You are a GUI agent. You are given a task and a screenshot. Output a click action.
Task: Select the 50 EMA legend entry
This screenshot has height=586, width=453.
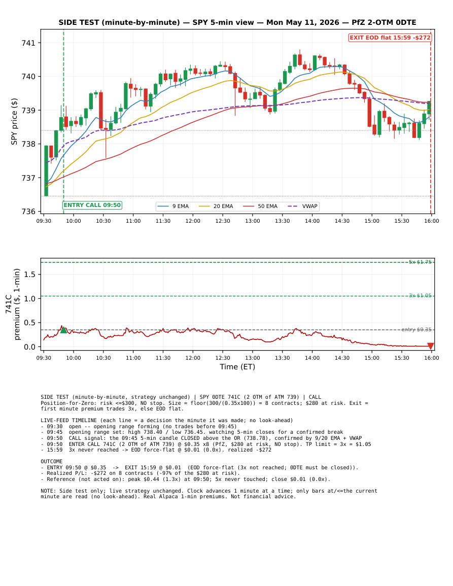click(x=261, y=206)
